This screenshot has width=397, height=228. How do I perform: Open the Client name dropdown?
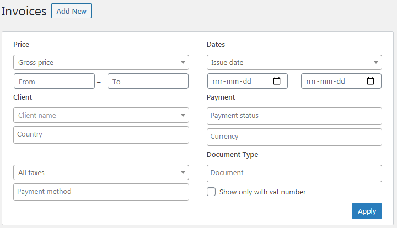(x=101, y=115)
